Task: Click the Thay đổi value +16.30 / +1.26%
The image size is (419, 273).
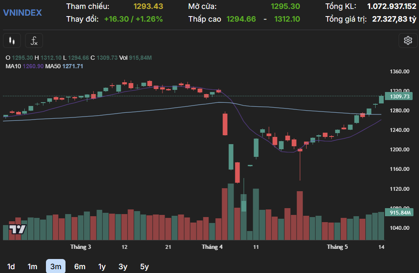Action: [133, 19]
